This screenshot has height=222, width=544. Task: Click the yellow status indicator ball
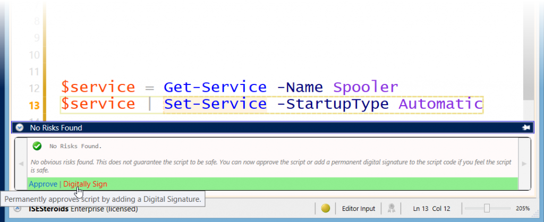(x=326, y=209)
